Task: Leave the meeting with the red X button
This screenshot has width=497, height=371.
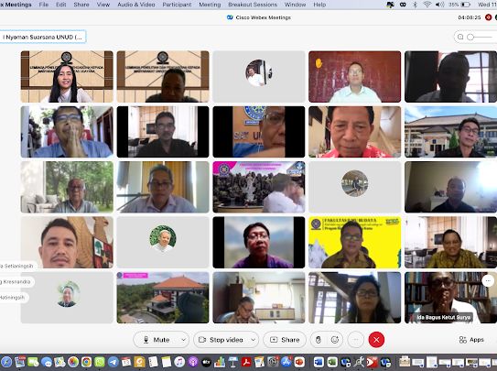Action: [376, 340]
